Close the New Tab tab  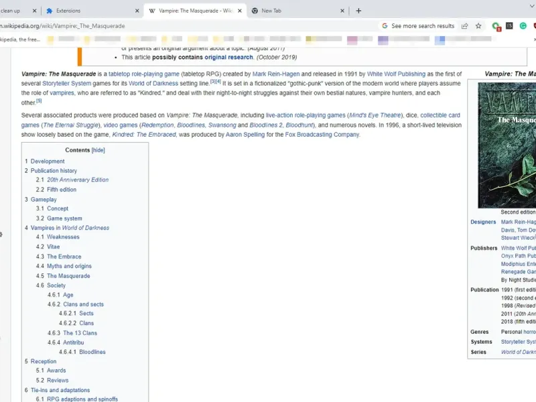[342, 11]
